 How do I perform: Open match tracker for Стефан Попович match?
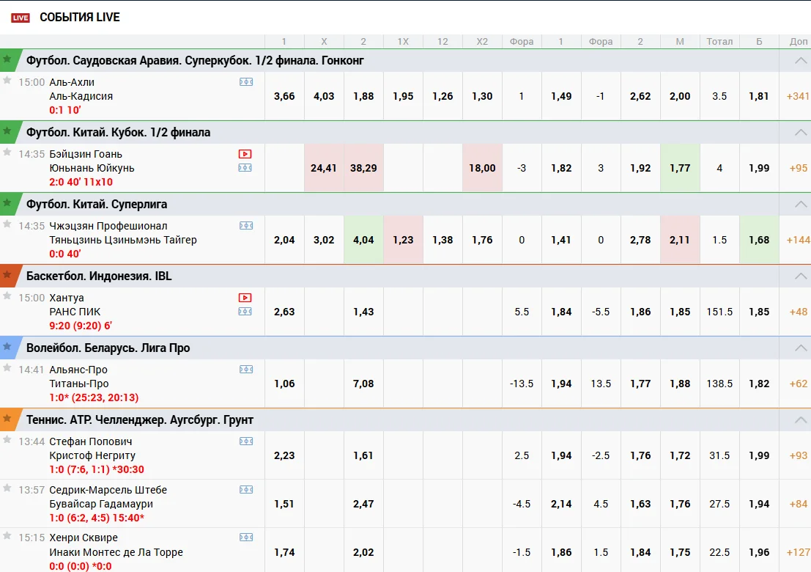coord(246,441)
